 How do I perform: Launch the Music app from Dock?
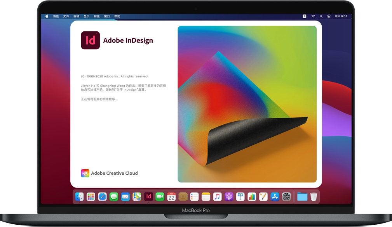click(x=217, y=197)
